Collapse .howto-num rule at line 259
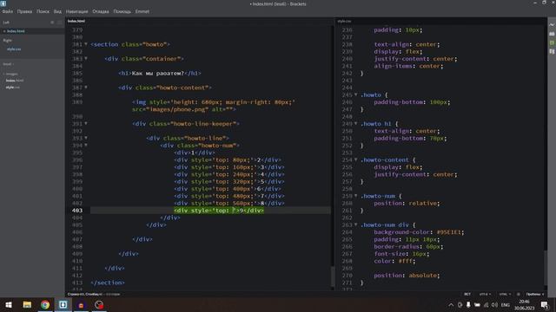556x312 pixels. [x=355, y=196]
